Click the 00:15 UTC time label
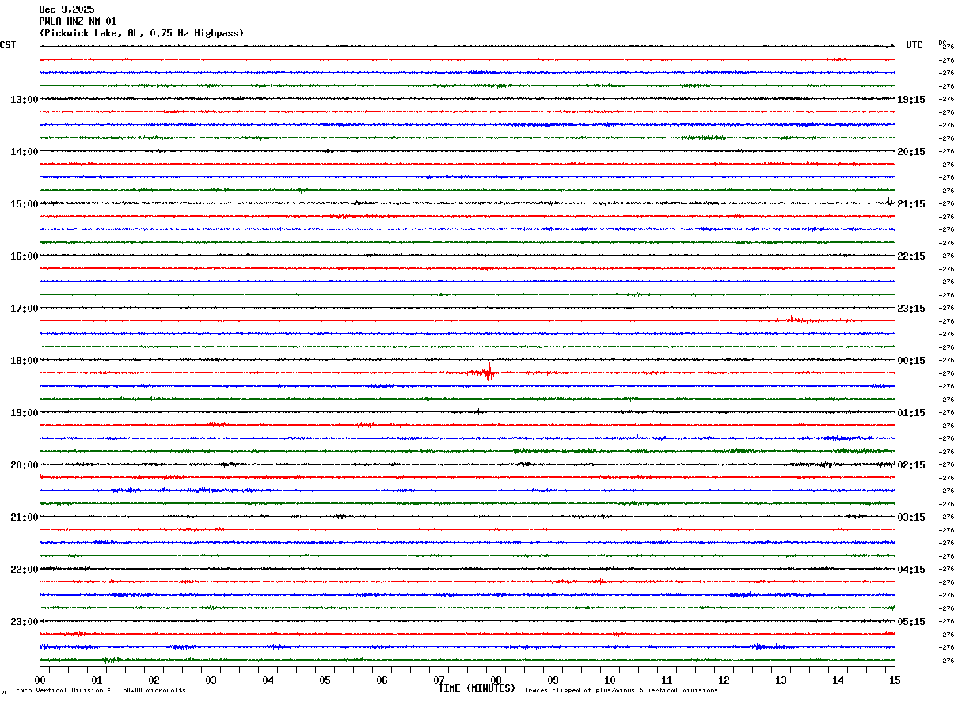The width and height of the screenshot is (958, 701). click(910, 361)
